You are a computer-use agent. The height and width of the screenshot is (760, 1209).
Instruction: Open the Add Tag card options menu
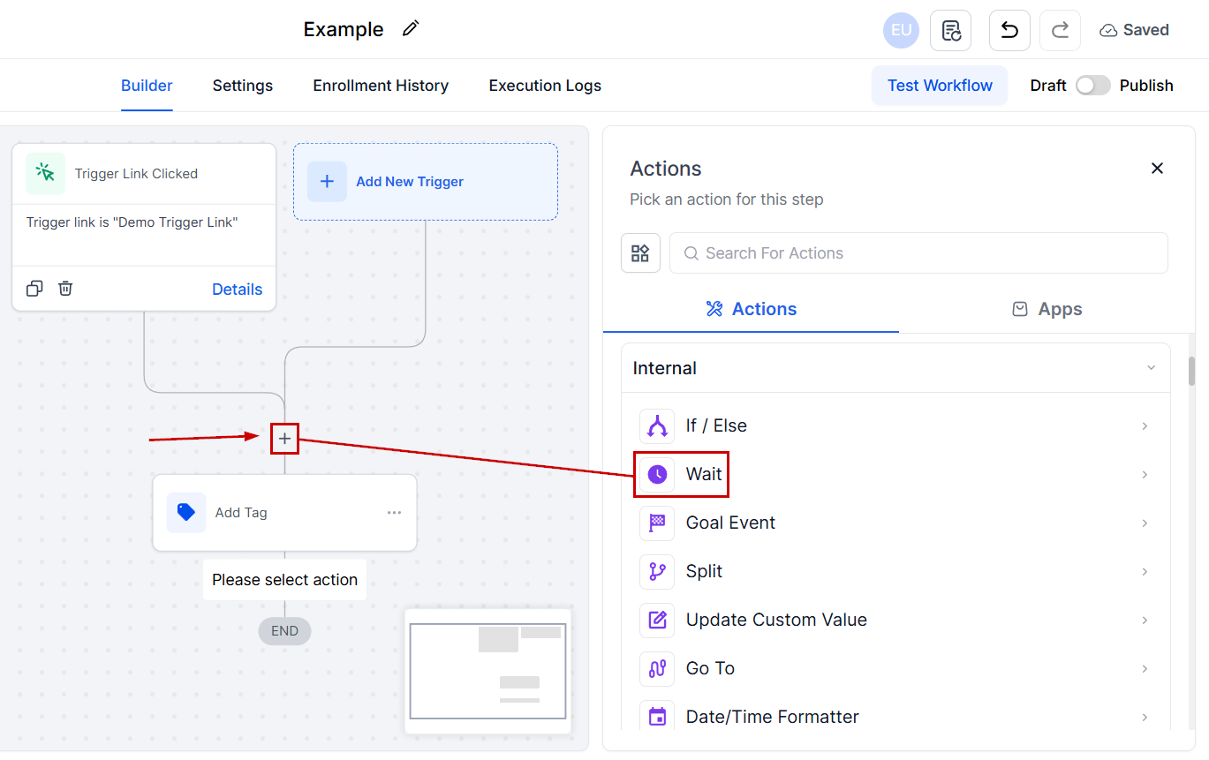pyautogui.click(x=394, y=512)
